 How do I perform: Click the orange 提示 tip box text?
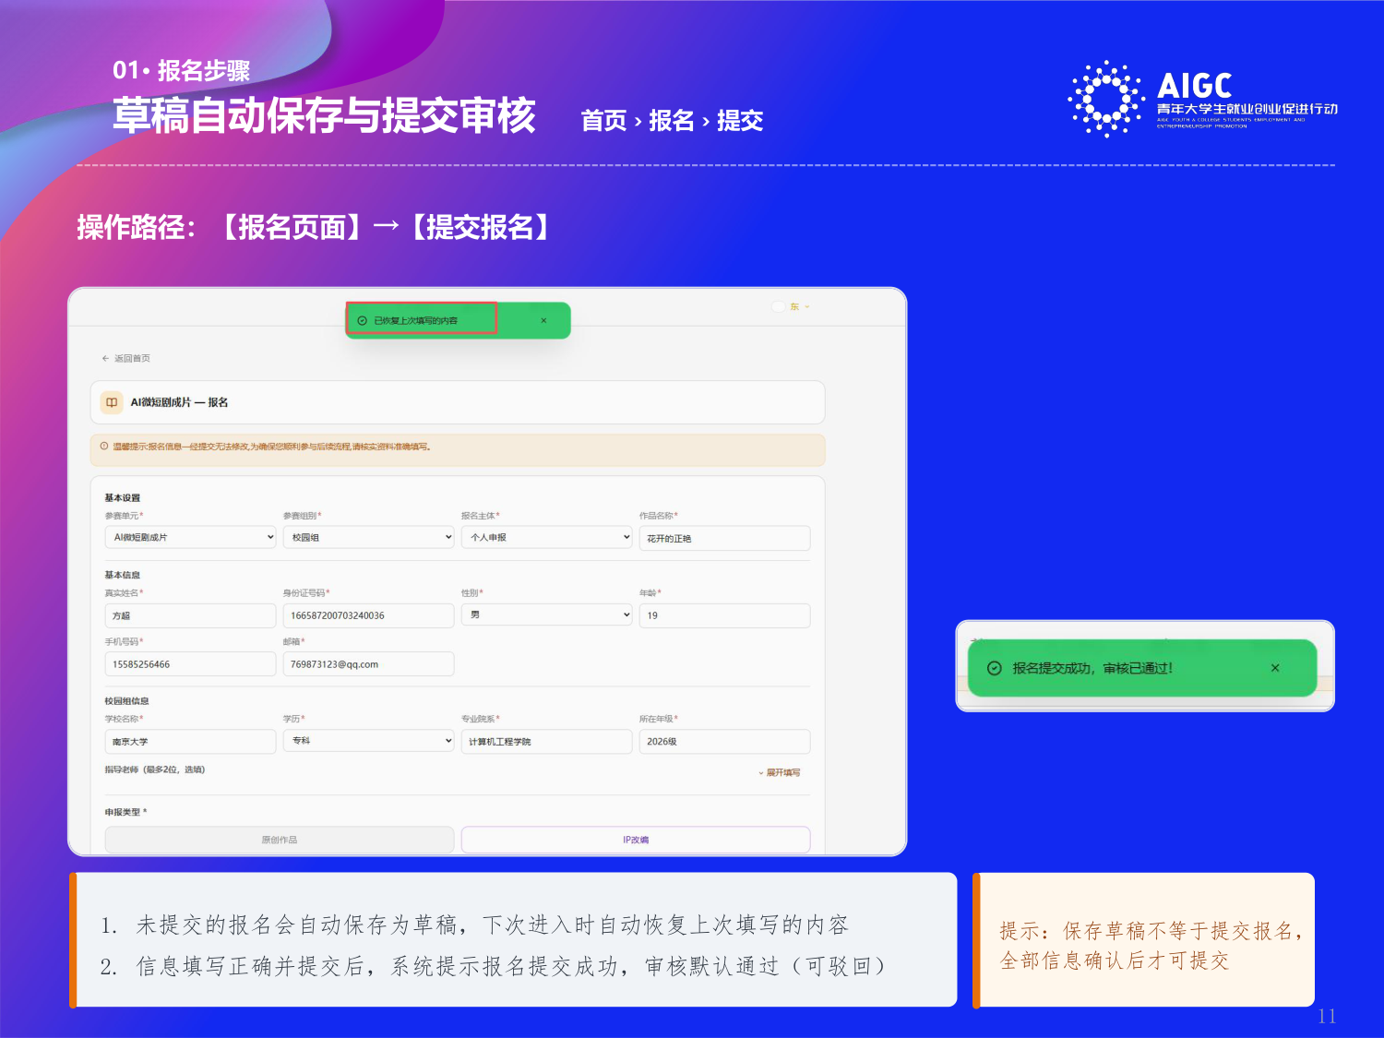[1151, 946]
